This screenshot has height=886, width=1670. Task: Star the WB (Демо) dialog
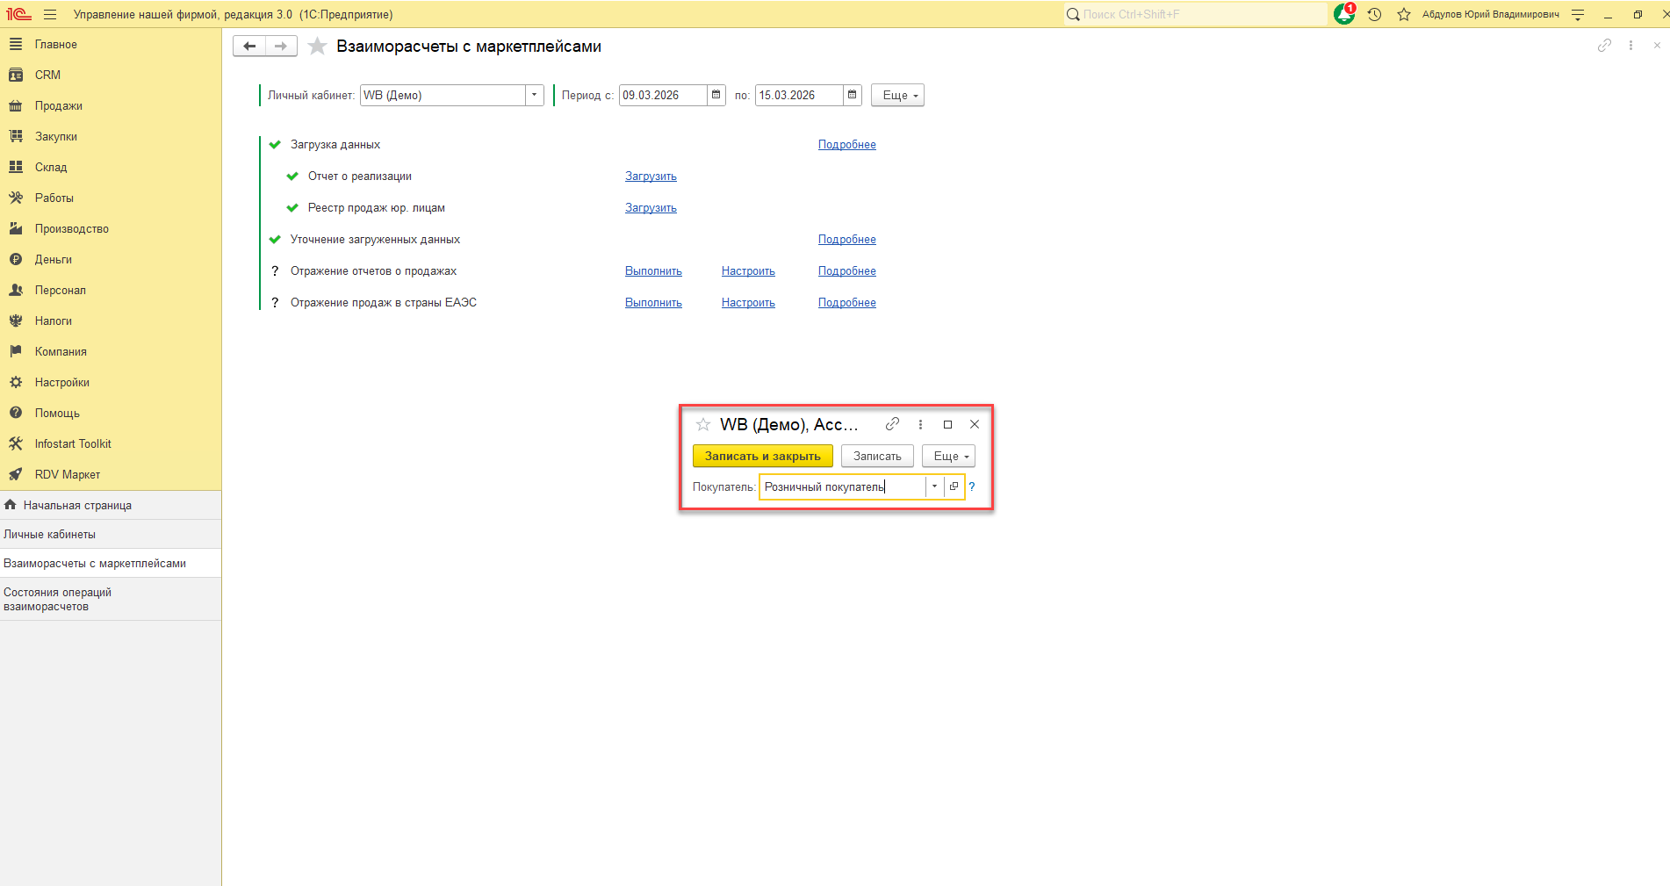point(703,425)
